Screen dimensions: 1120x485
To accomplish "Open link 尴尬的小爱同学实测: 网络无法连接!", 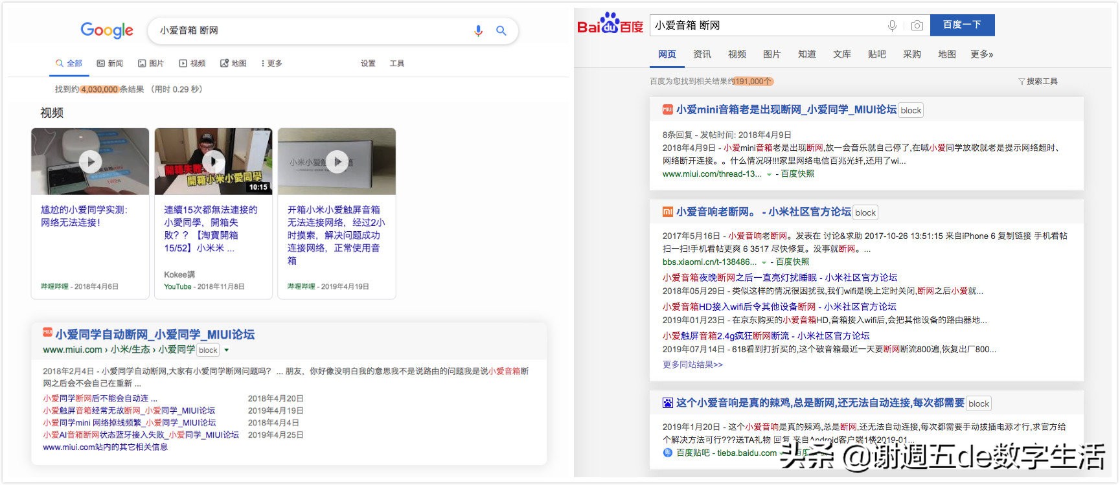I will (84, 216).
